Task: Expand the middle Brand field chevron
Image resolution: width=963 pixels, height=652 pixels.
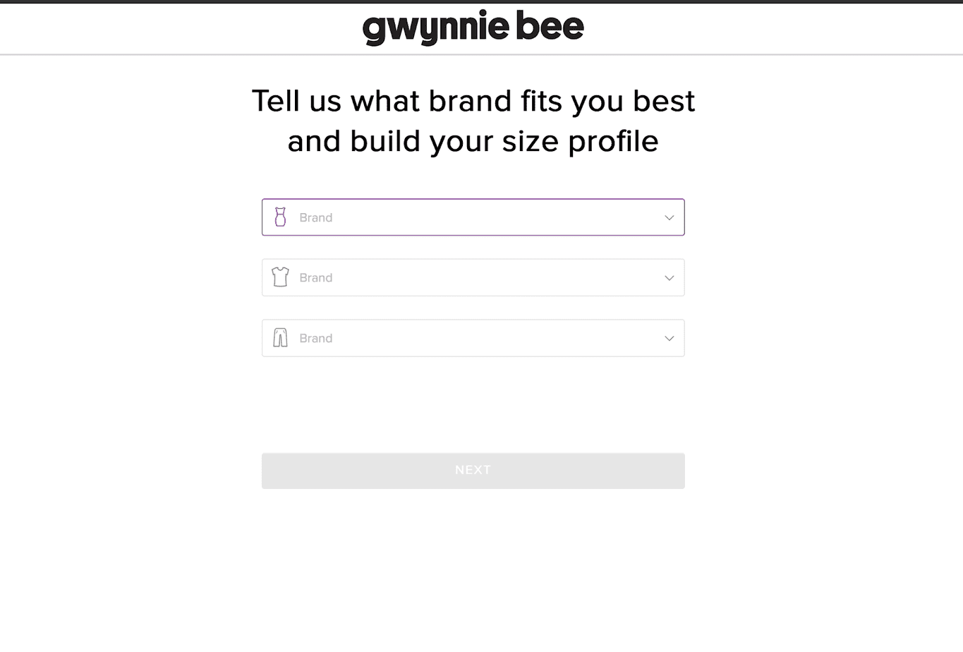Action: [x=668, y=277]
